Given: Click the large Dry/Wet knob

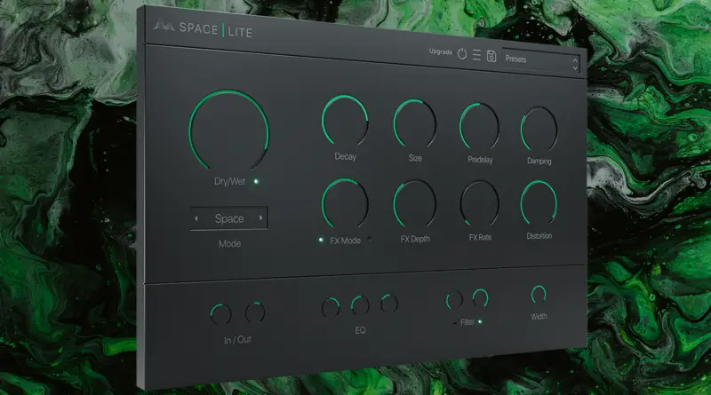Looking at the screenshot, I should coord(229,130).
